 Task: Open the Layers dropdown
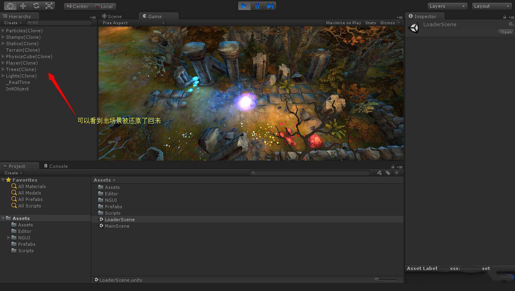pyautogui.click(x=447, y=6)
